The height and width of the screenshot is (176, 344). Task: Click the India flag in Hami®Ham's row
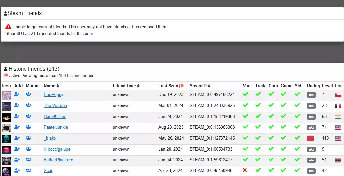coord(338,117)
